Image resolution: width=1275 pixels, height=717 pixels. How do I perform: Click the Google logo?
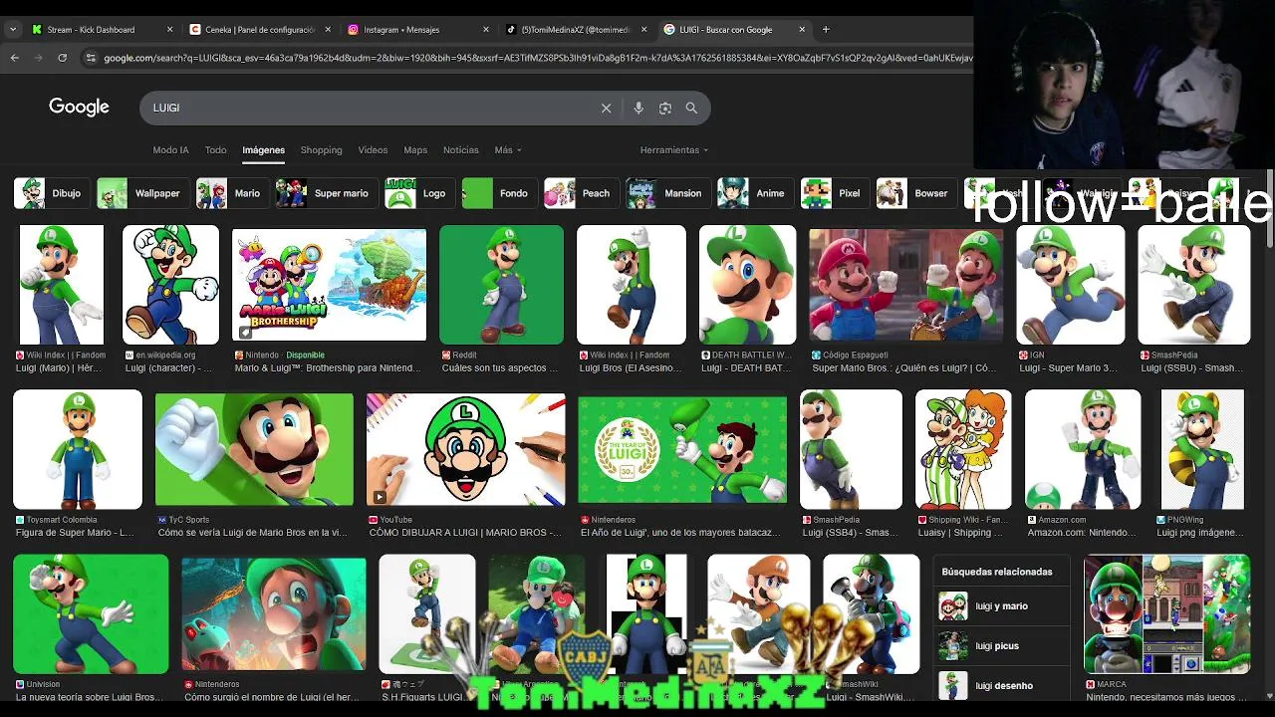pos(79,108)
